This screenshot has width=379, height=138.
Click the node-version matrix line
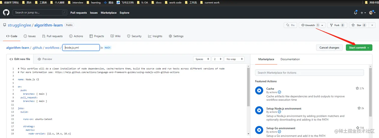[49, 134]
